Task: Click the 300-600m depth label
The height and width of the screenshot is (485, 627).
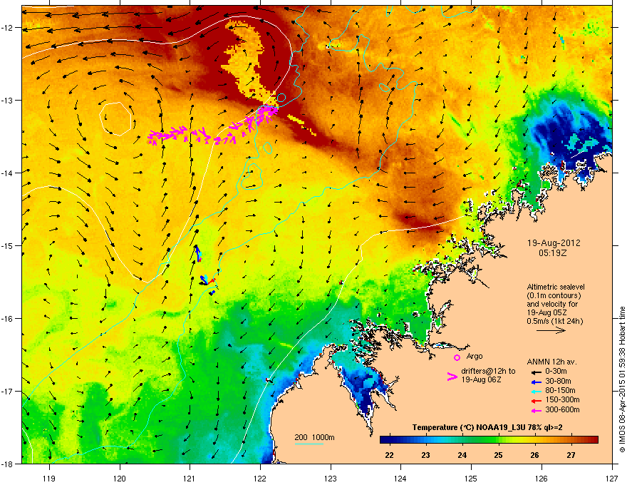Action: pyautogui.click(x=562, y=409)
